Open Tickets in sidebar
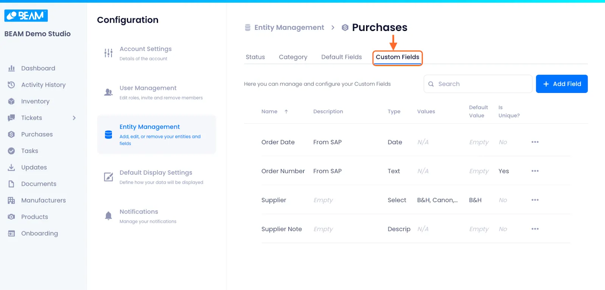Screen dimensions: 605x290 coord(32,118)
